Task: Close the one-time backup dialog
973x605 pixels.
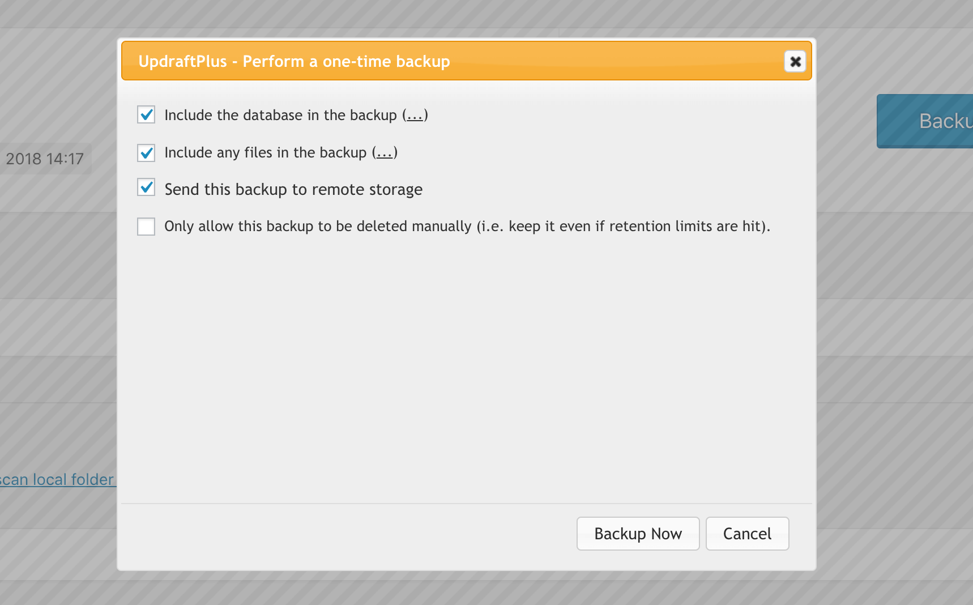Action: [795, 61]
